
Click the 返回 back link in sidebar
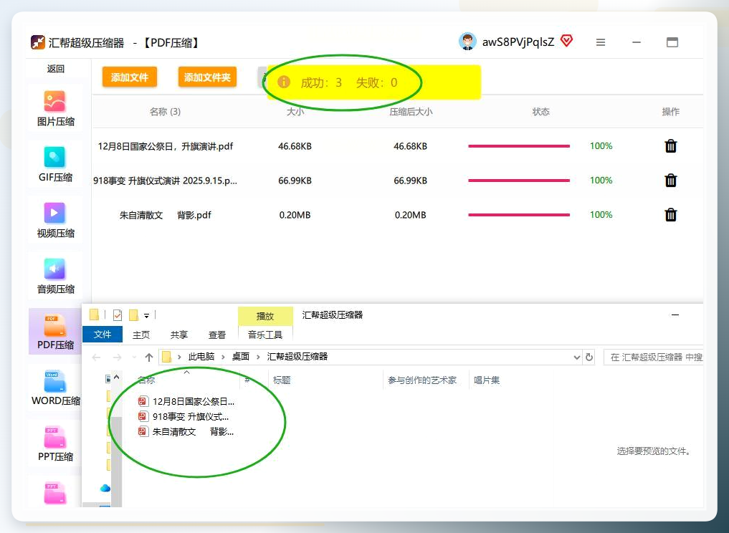coord(55,69)
